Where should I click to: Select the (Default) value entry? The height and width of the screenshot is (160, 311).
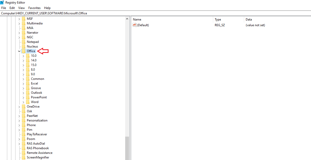point(143,25)
